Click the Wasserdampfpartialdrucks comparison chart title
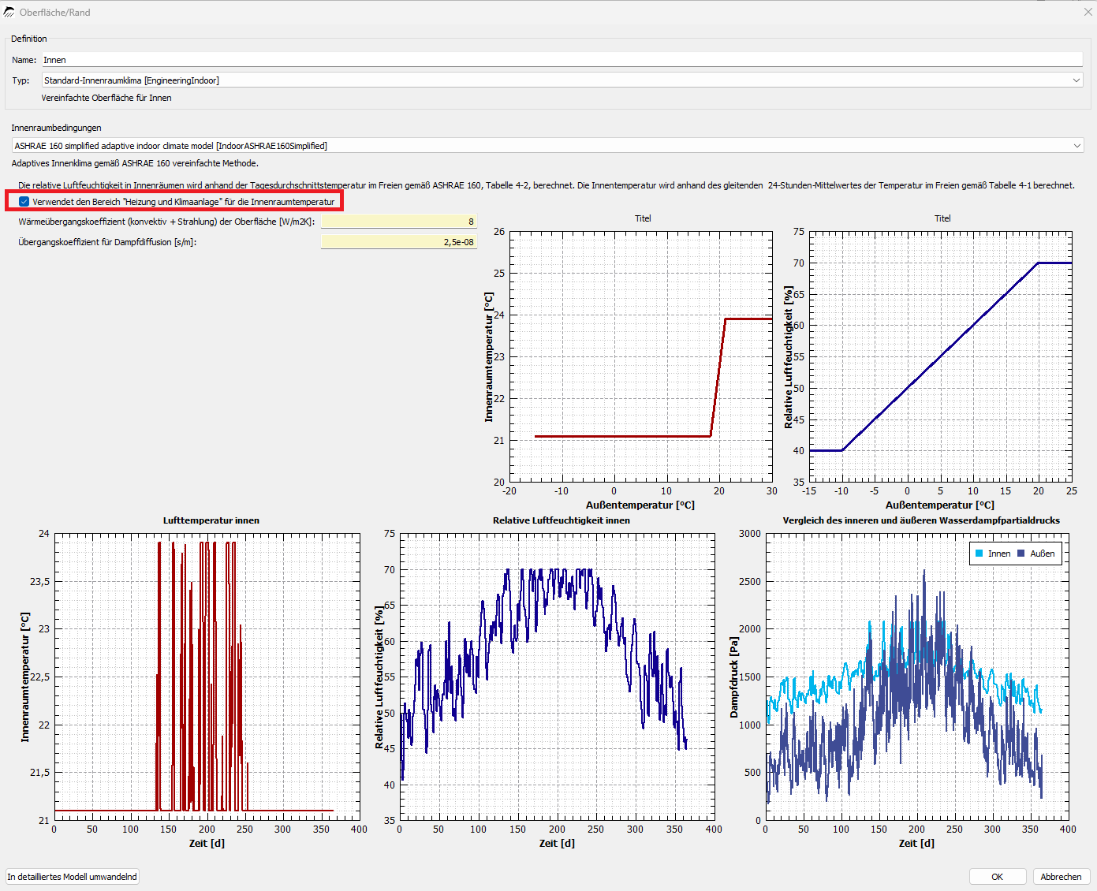 point(921,520)
